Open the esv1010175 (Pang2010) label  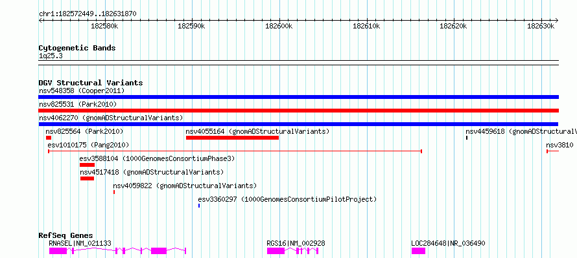click(x=88, y=145)
